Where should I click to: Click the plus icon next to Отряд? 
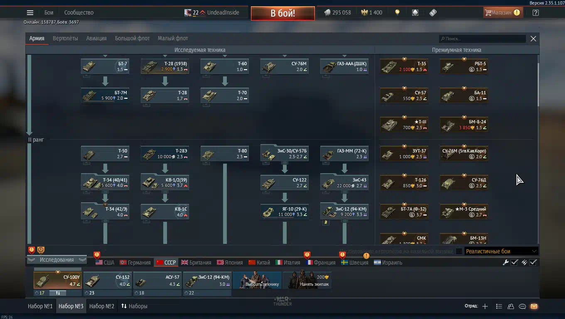tap(485, 306)
